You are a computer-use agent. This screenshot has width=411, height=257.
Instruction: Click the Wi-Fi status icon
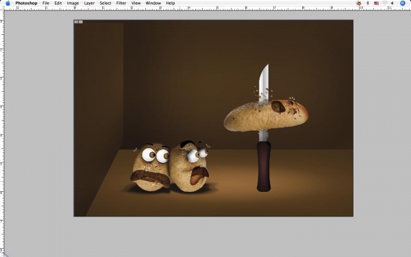pos(385,3)
